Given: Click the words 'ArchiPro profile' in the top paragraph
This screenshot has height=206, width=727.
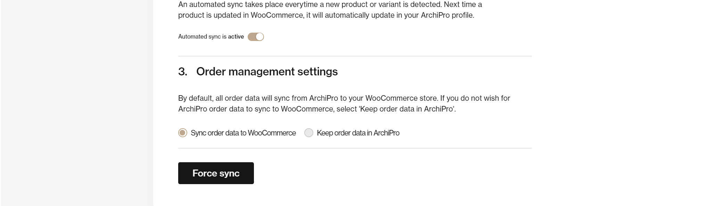Looking at the screenshot, I should pos(447,15).
